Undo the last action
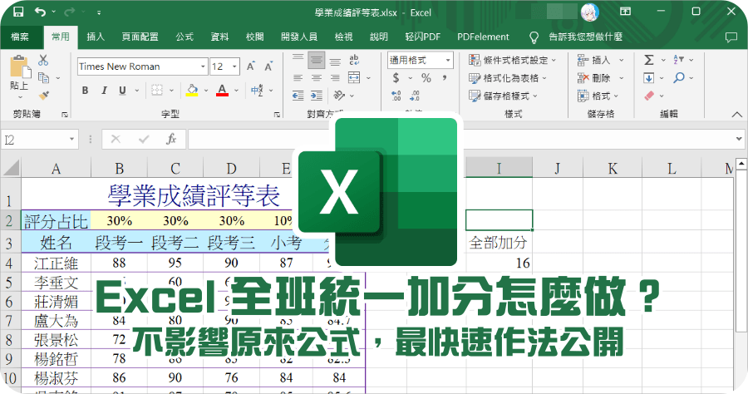 click(40, 12)
